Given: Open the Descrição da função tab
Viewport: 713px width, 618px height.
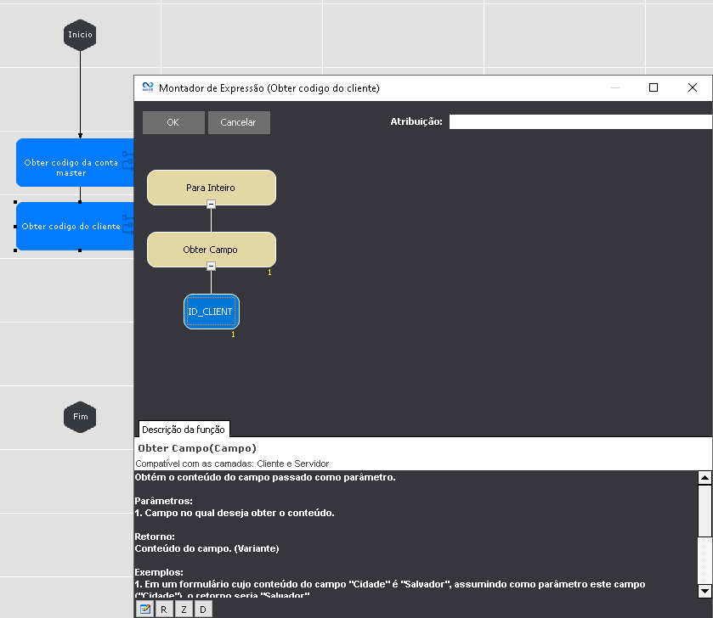Looking at the screenshot, I should click(x=182, y=430).
